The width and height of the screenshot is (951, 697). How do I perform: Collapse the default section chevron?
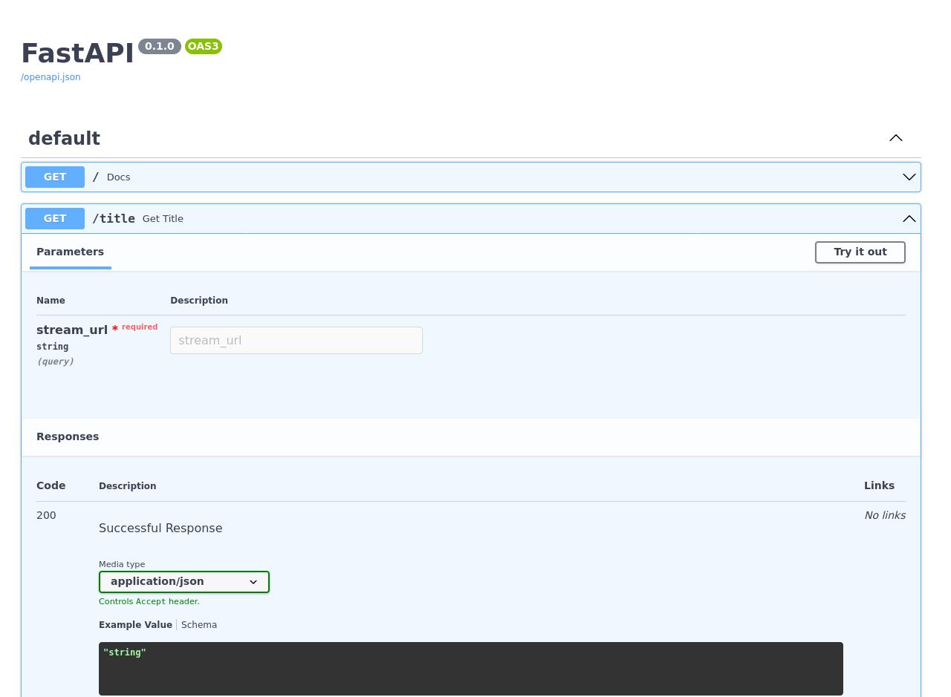896,138
